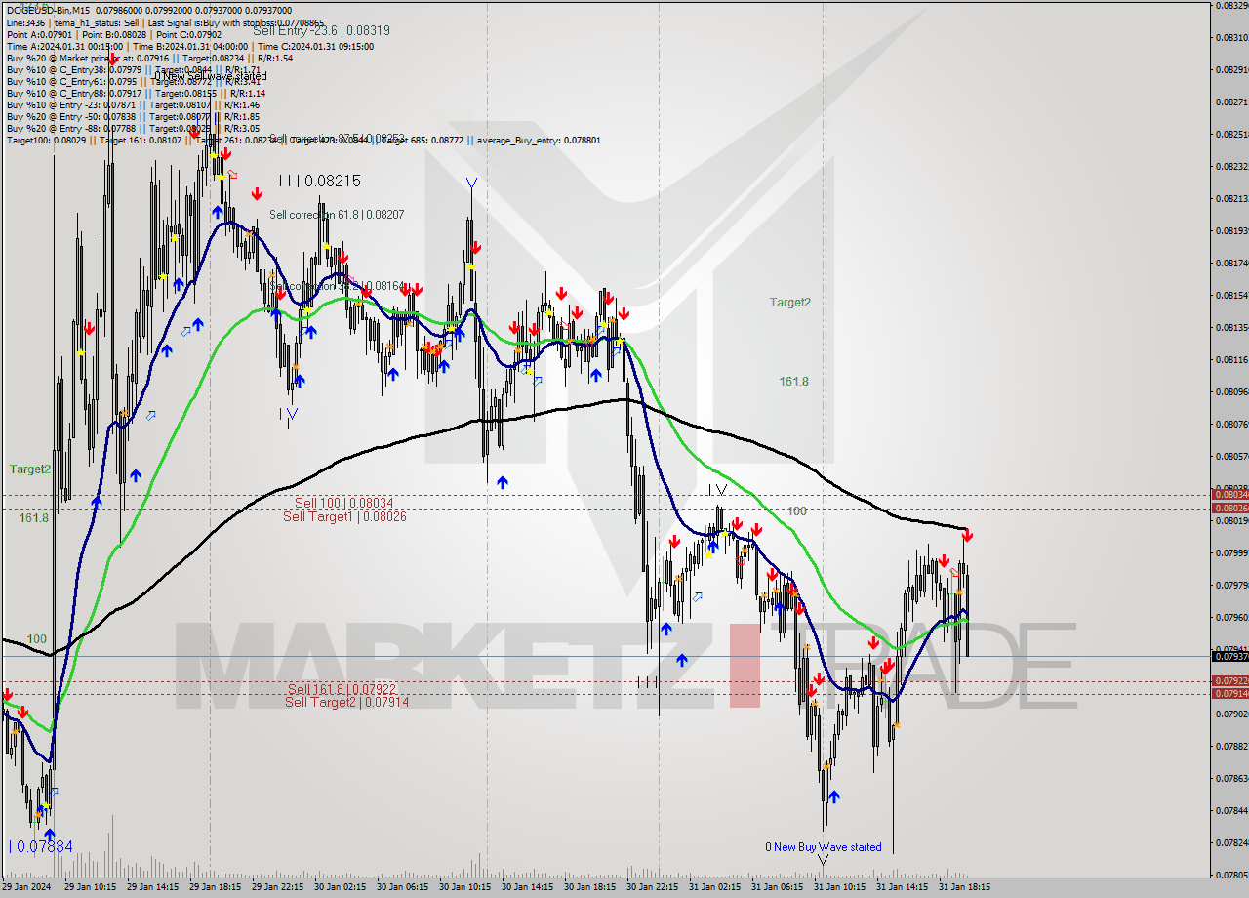Click the blue 'I 0.07884' wave label

[41, 846]
